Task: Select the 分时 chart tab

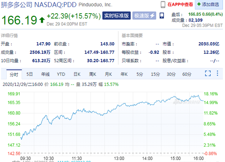Action: click(x=14, y=74)
